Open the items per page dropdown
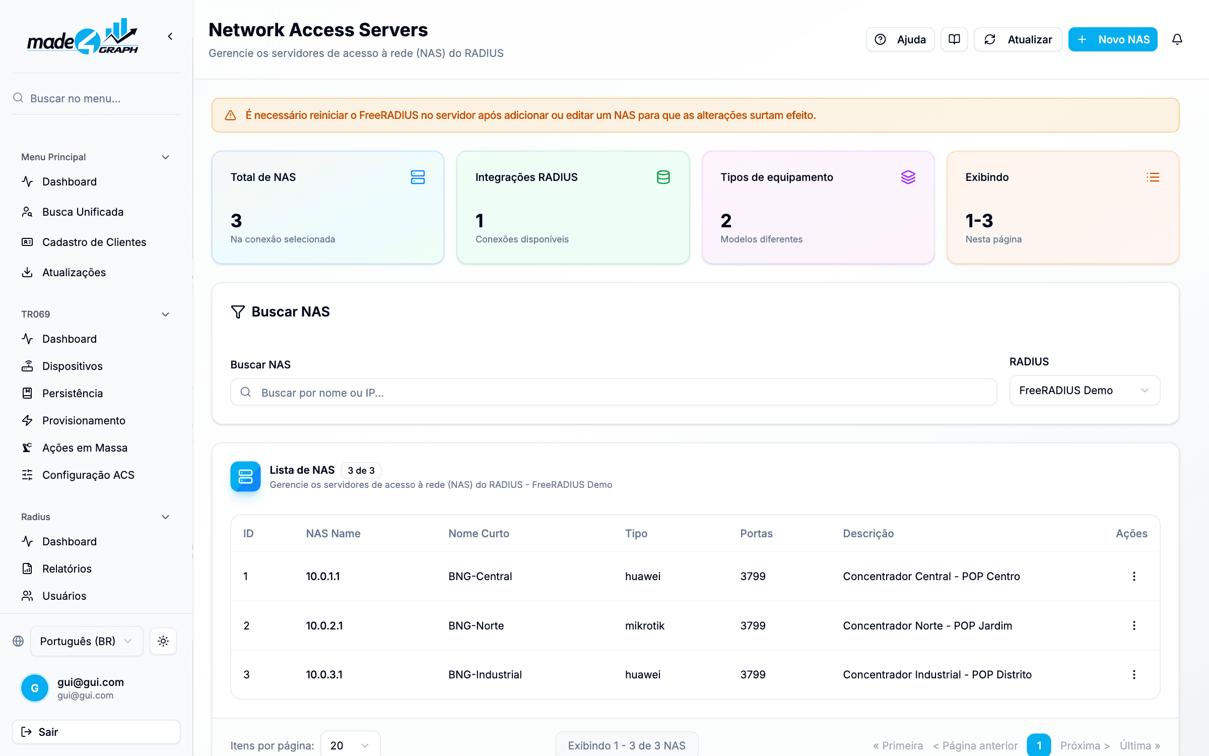The image size is (1209, 756). pyautogui.click(x=350, y=745)
